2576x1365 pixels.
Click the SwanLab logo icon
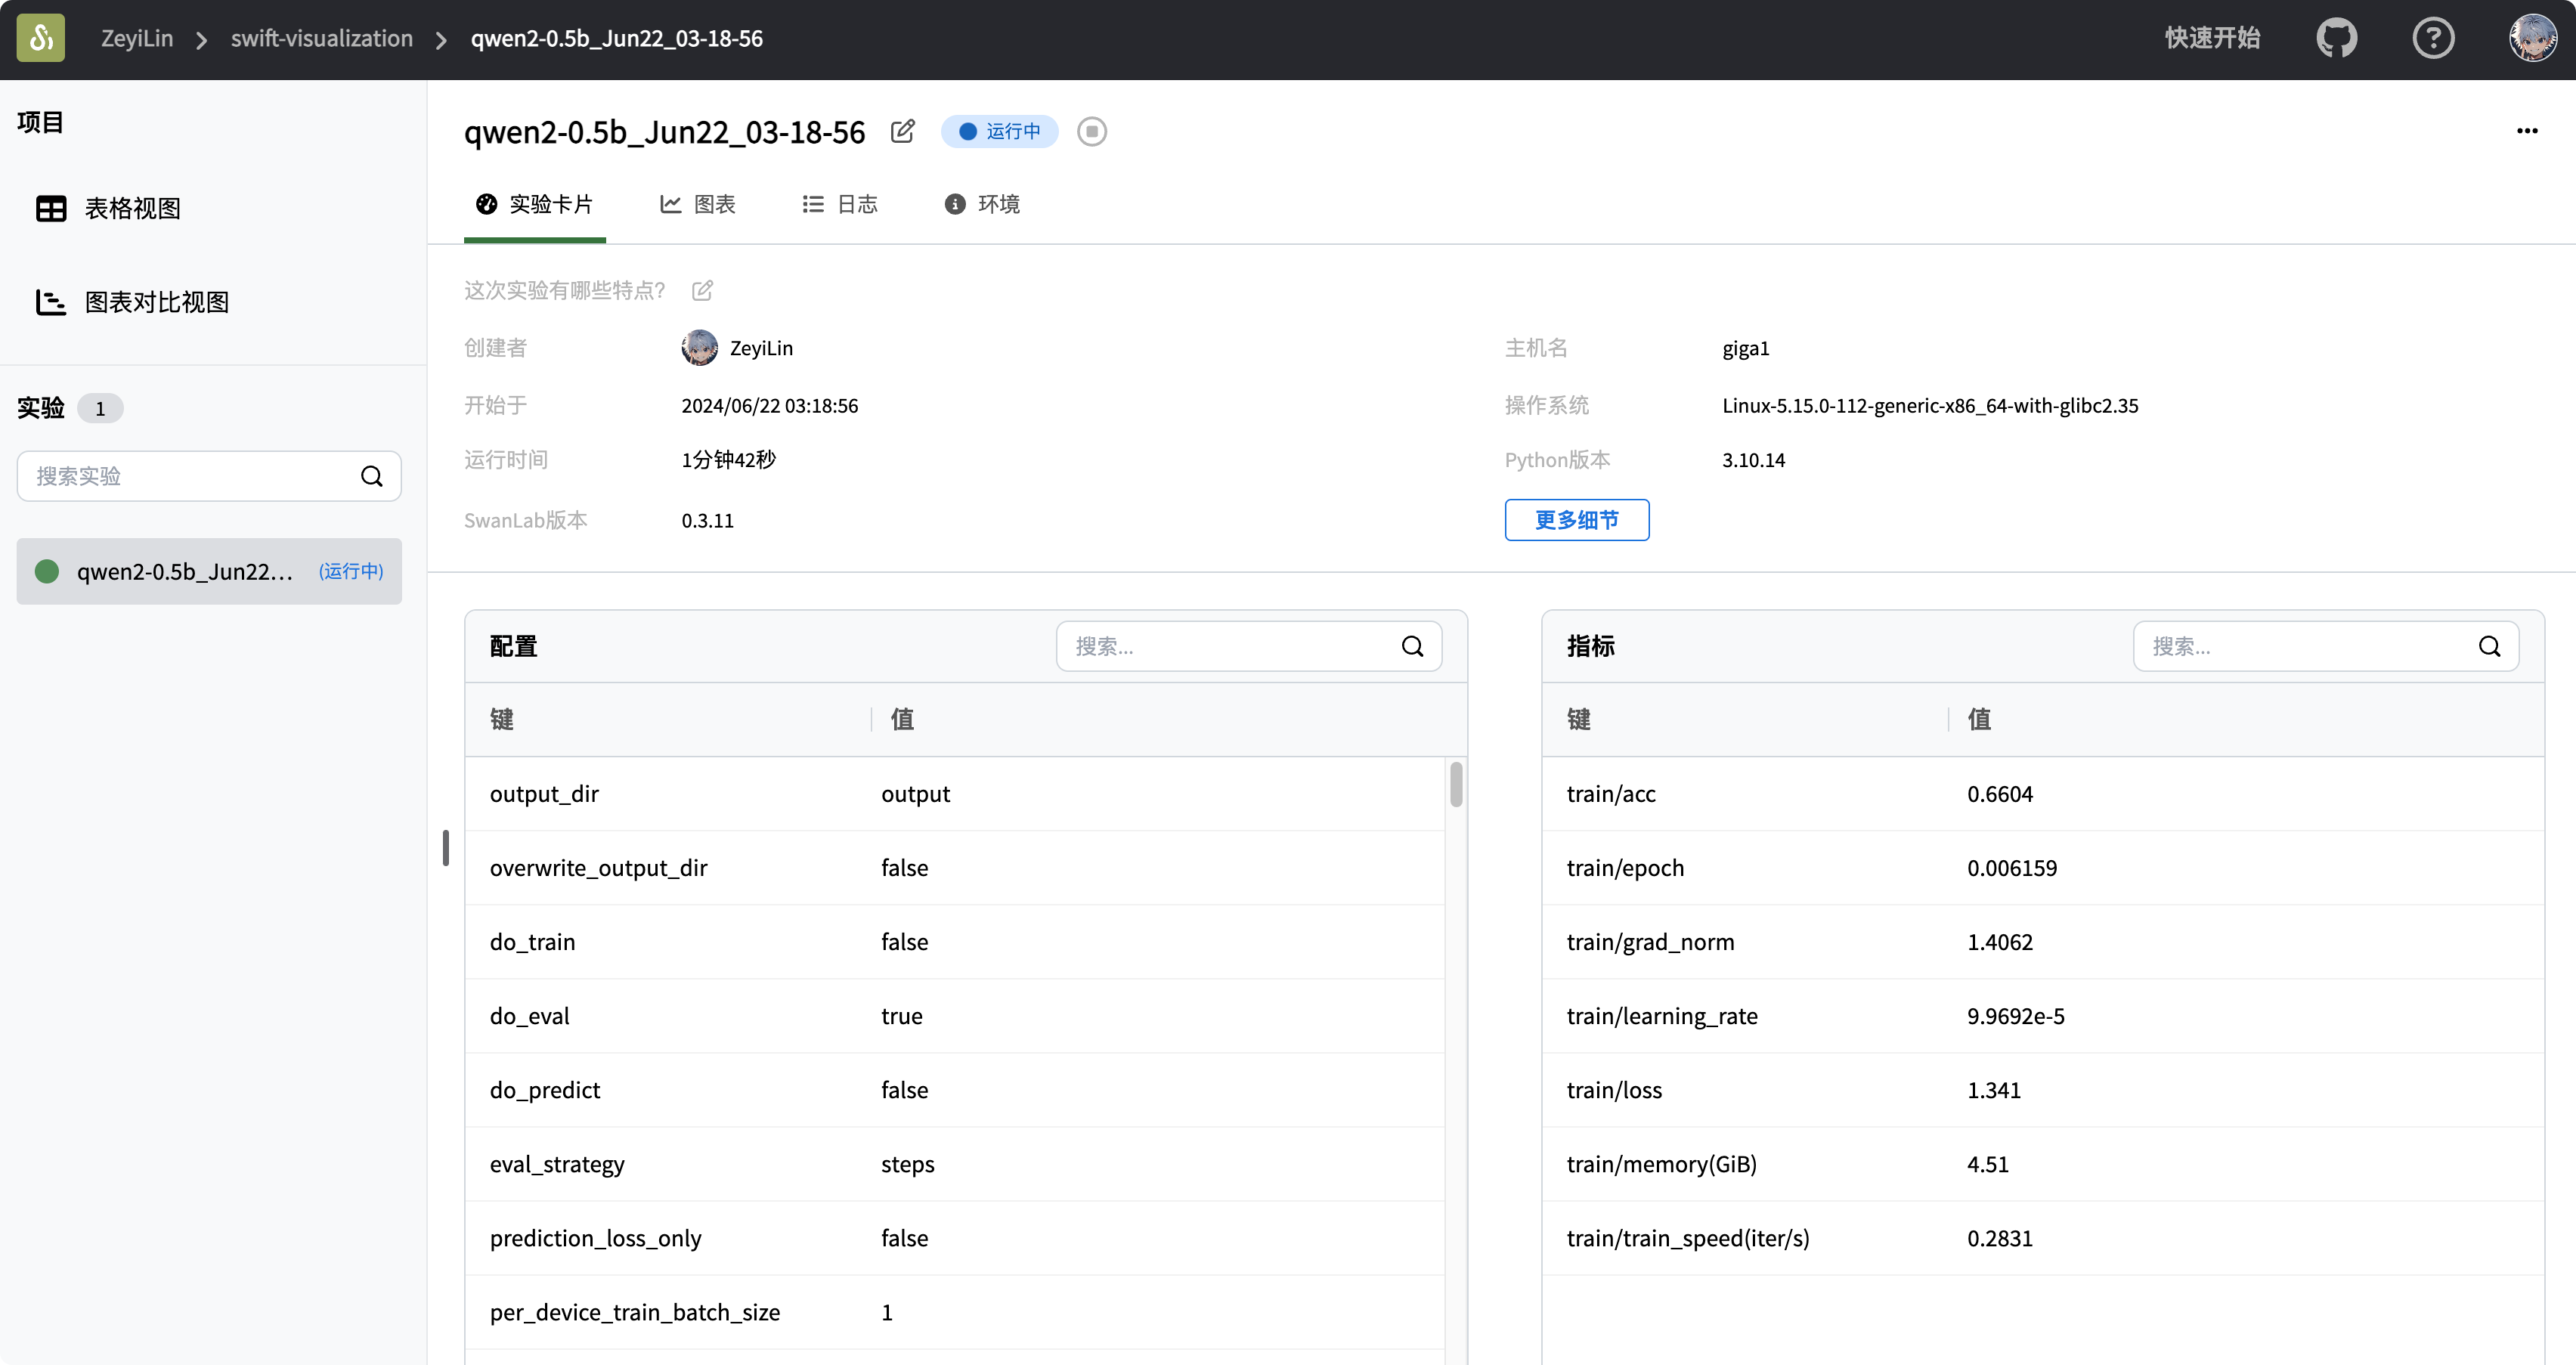tap(41, 38)
